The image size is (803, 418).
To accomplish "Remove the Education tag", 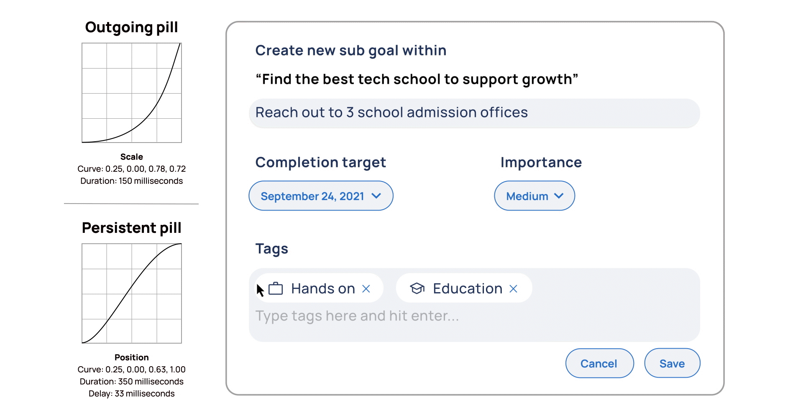I will (x=513, y=289).
